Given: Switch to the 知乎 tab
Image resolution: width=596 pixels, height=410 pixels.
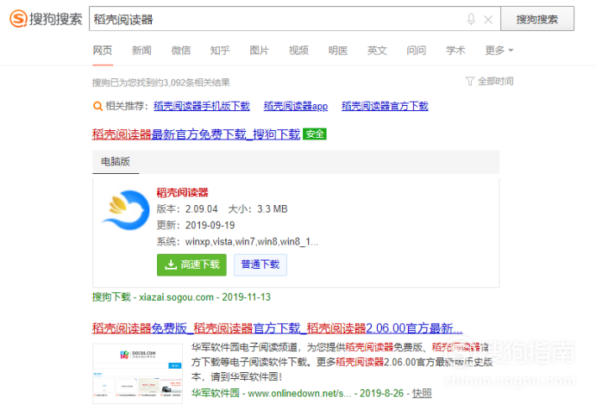Looking at the screenshot, I should coord(220,50).
